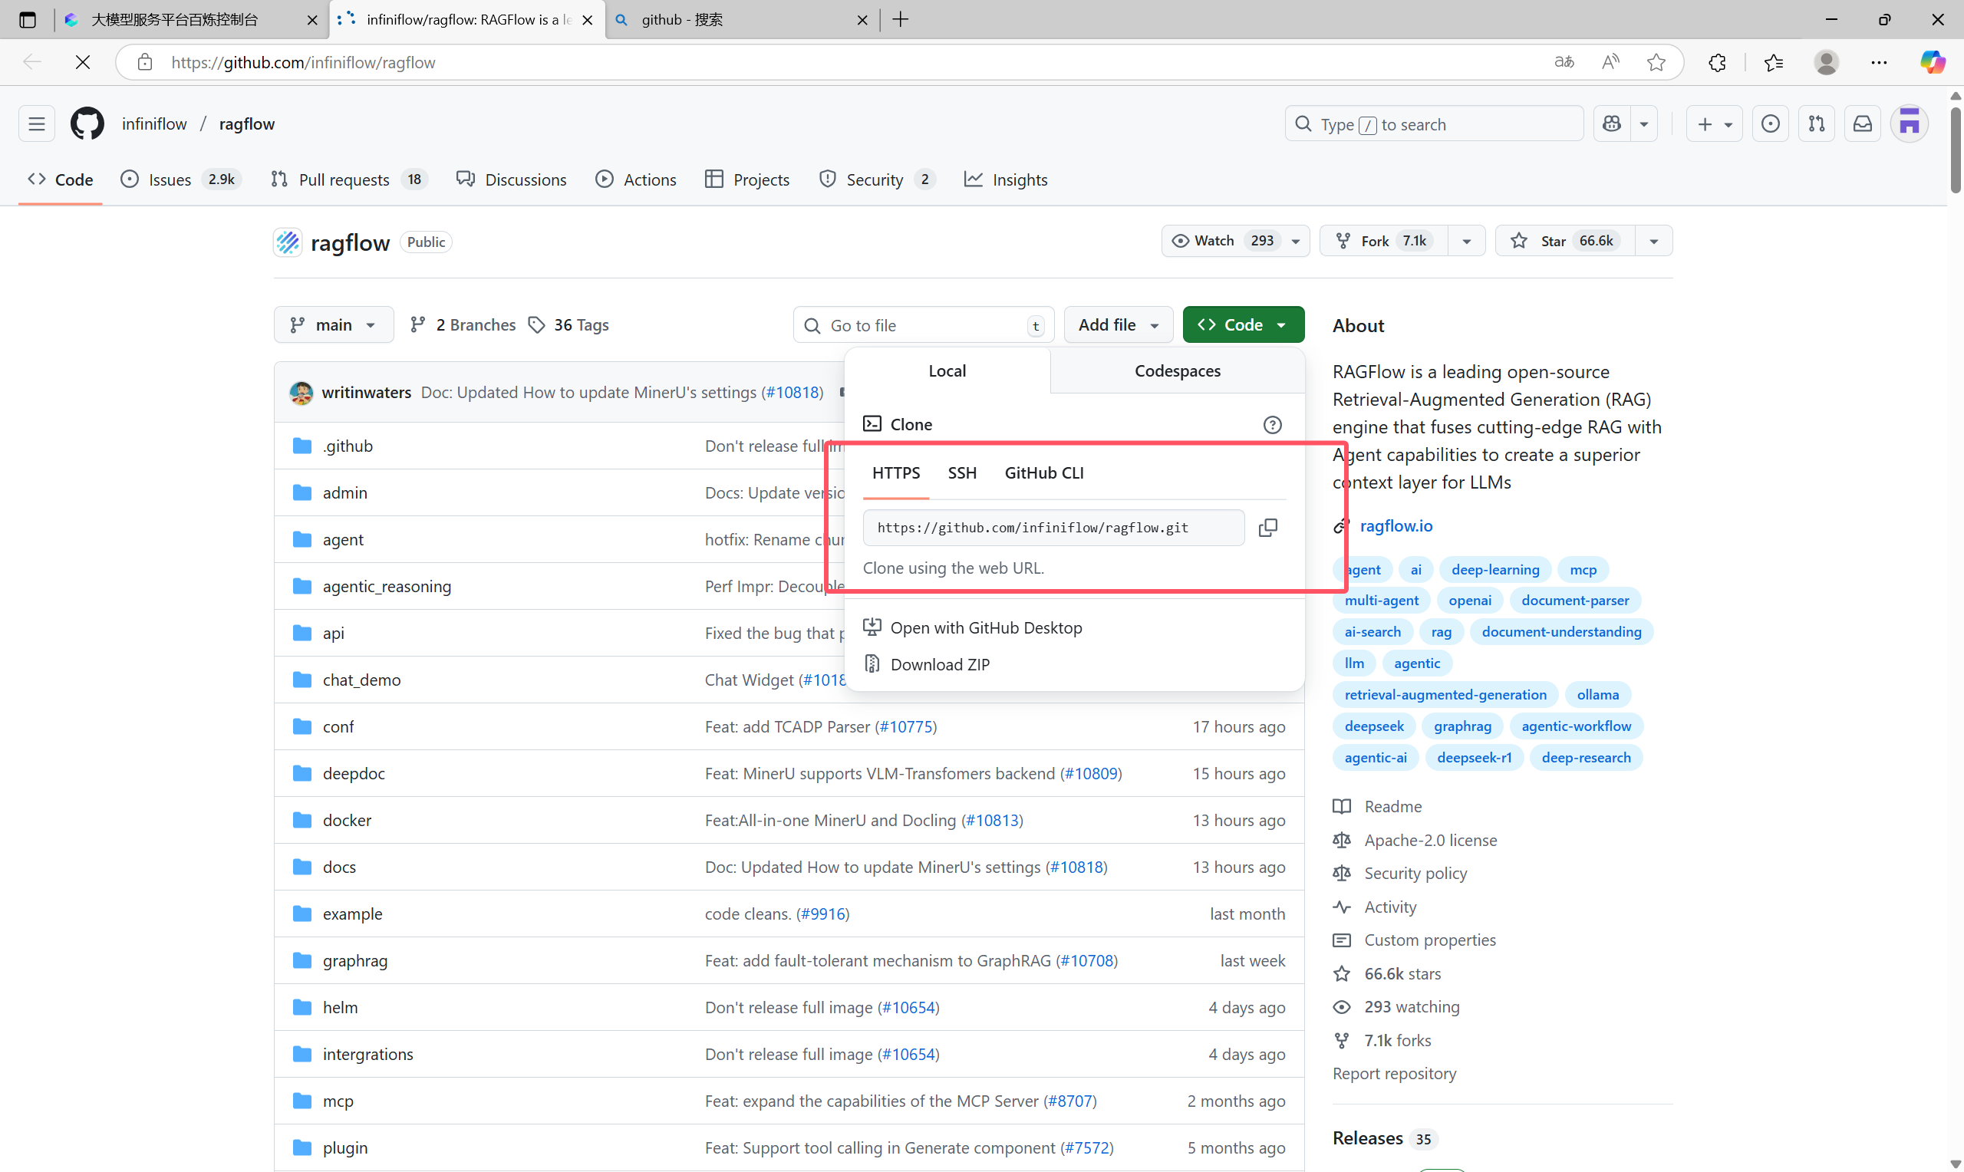Add this page to browser favorites

pyautogui.click(x=1656, y=62)
